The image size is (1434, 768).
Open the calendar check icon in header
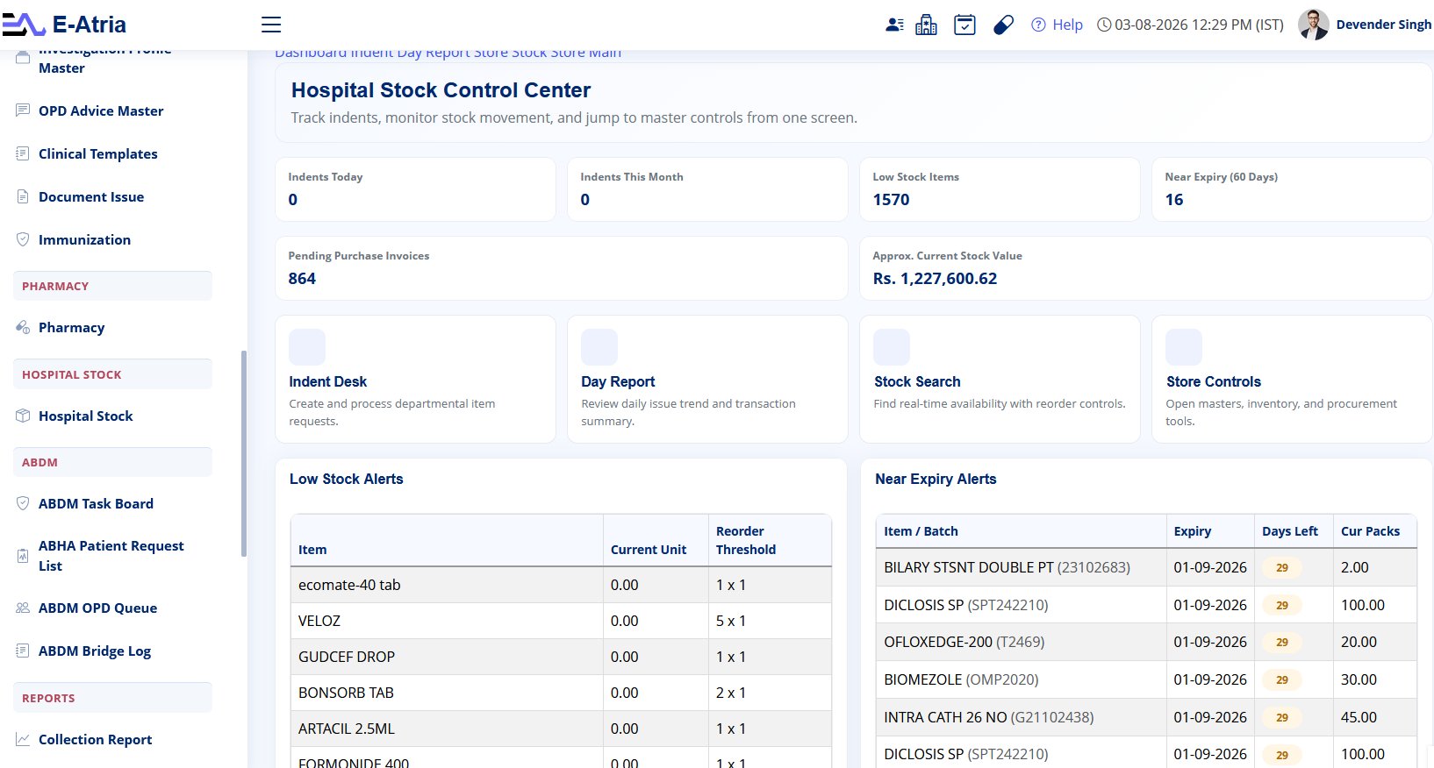[964, 25]
